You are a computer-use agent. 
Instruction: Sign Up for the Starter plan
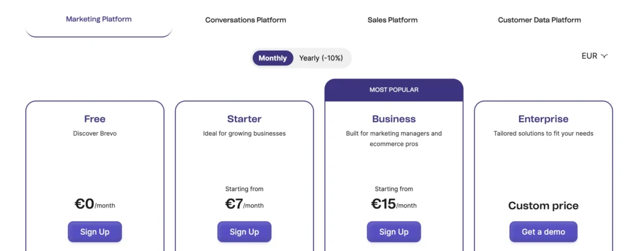click(244, 232)
